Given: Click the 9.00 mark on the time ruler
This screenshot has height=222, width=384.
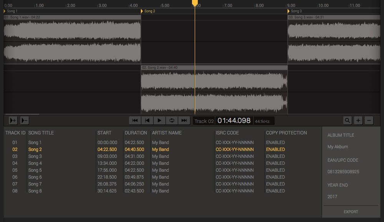Looking at the screenshot, I should (291, 5).
